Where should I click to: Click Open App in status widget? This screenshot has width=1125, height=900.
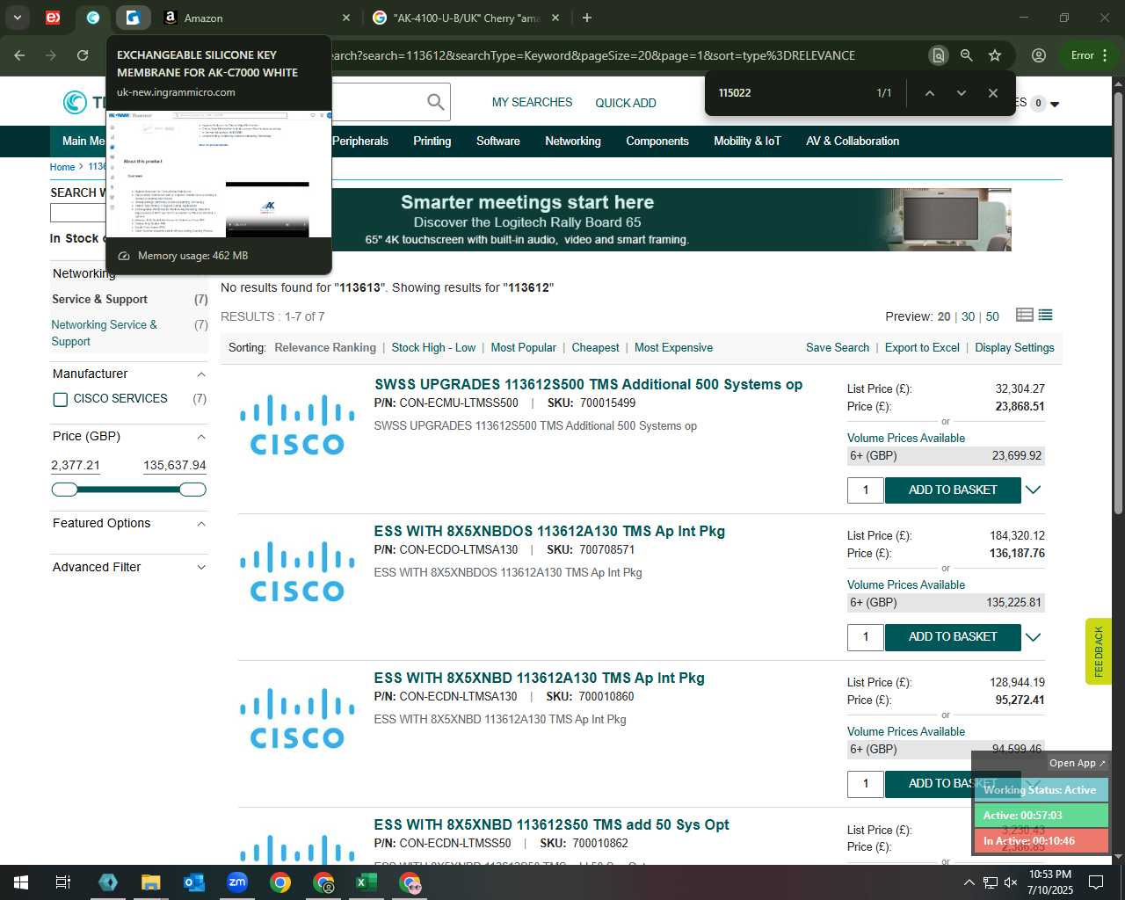[1078, 763]
